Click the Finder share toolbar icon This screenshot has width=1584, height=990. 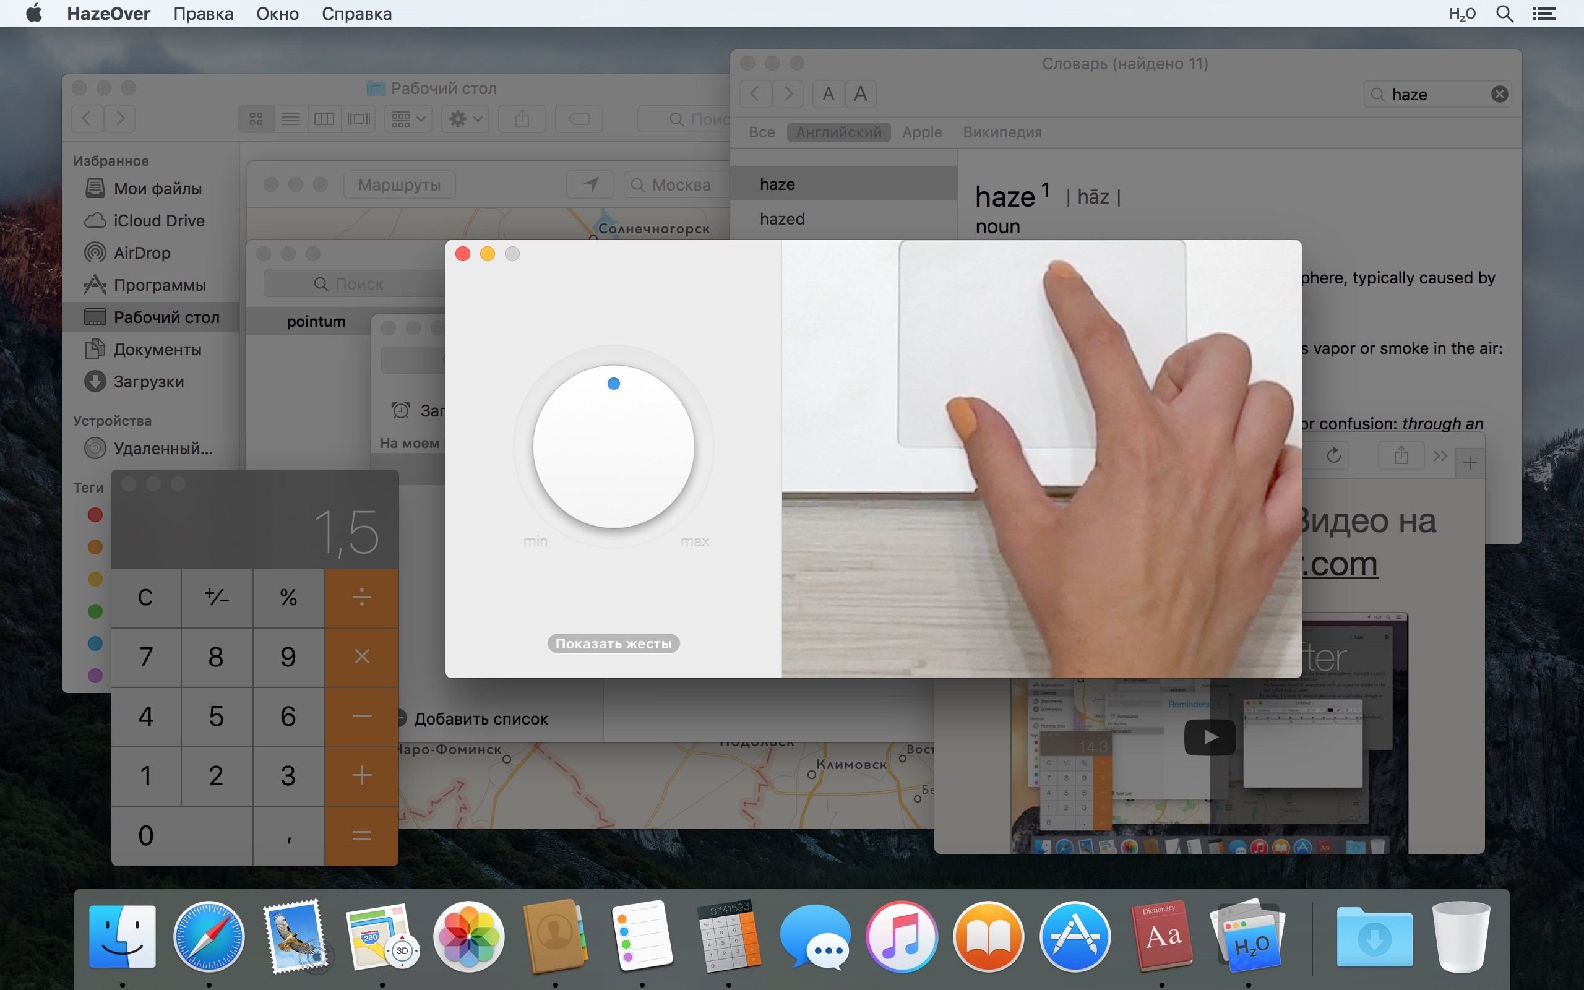(522, 119)
